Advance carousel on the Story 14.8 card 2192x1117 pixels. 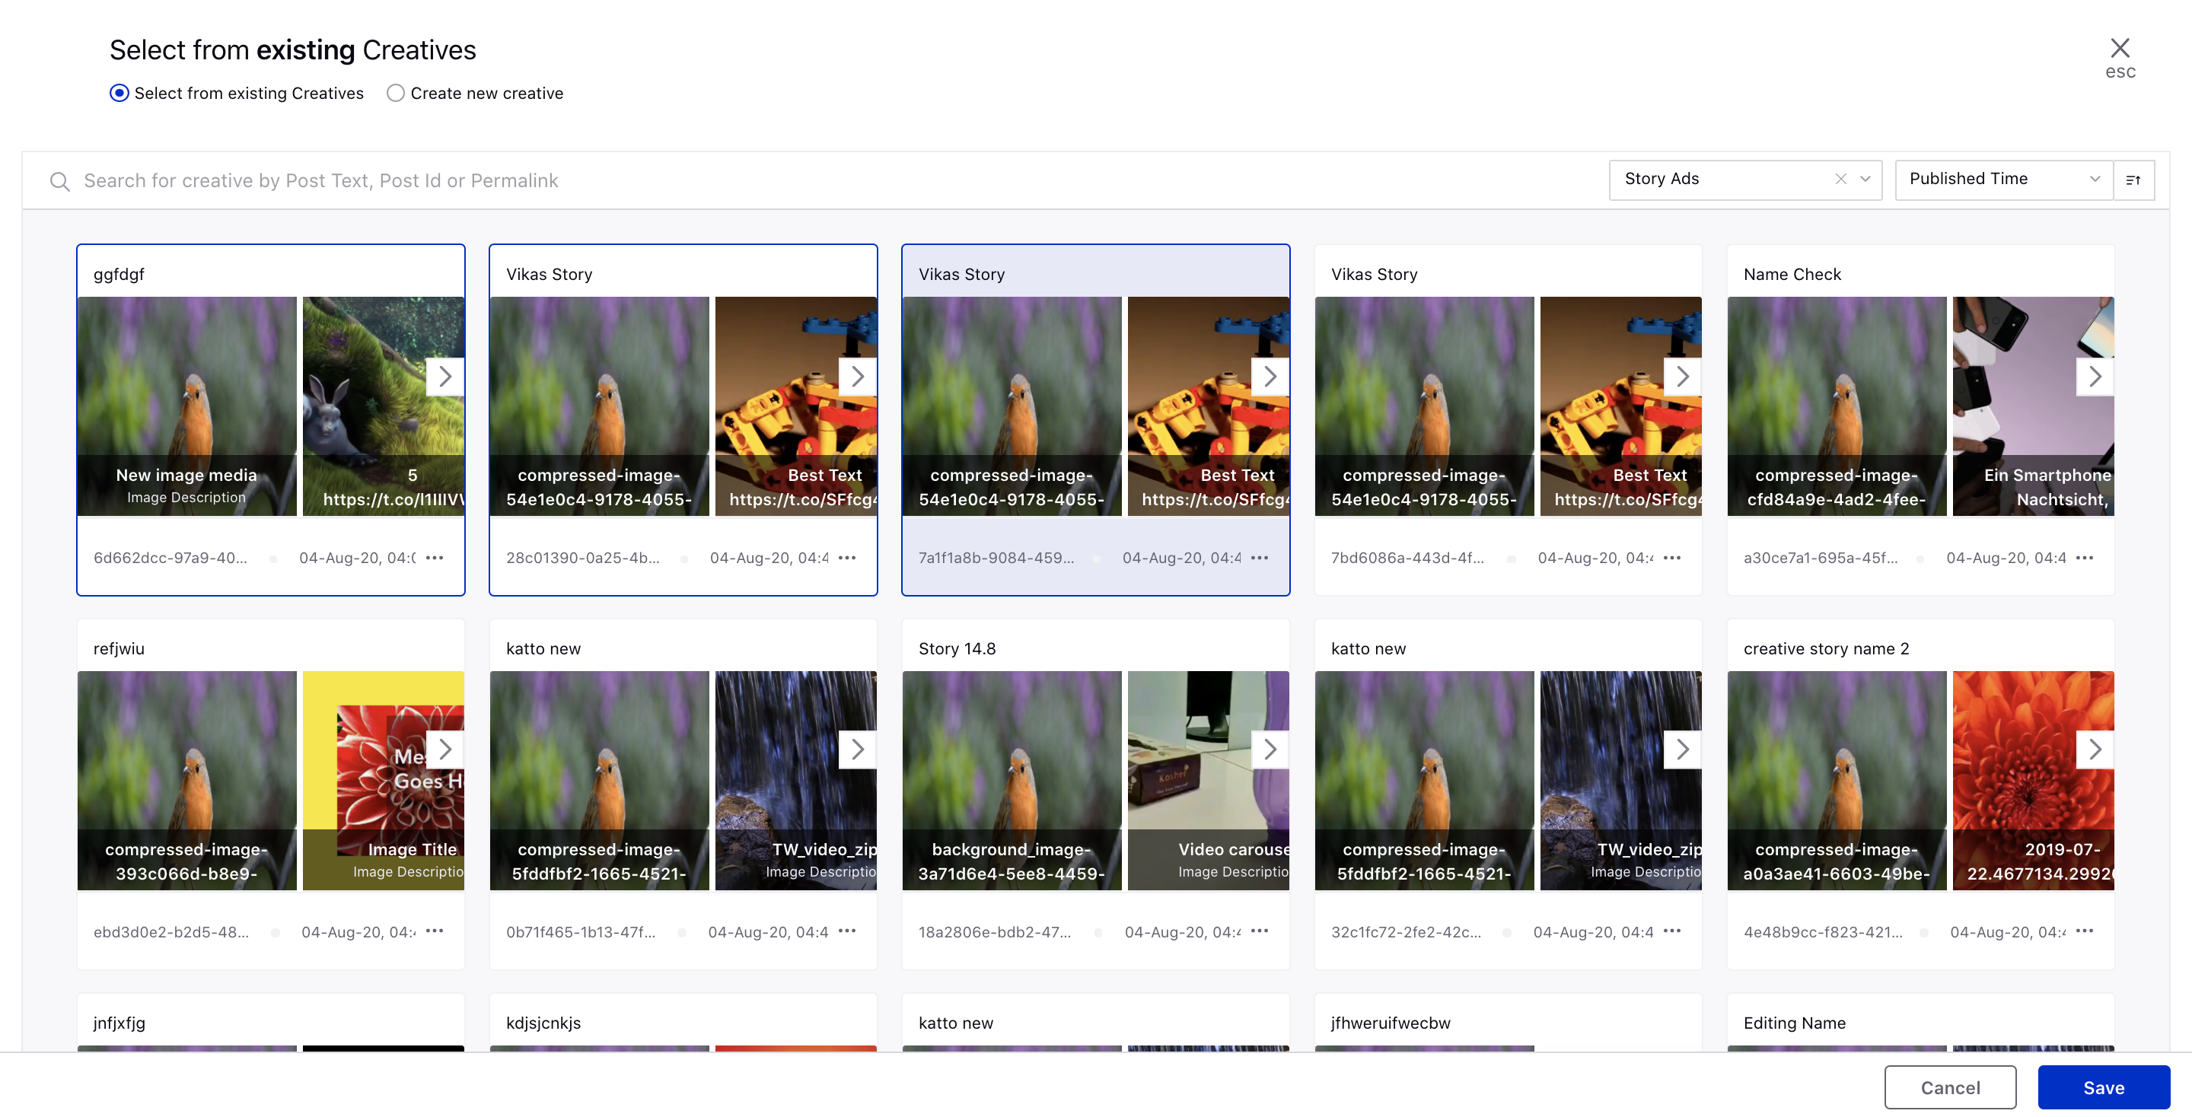click(x=1270, y=749)
